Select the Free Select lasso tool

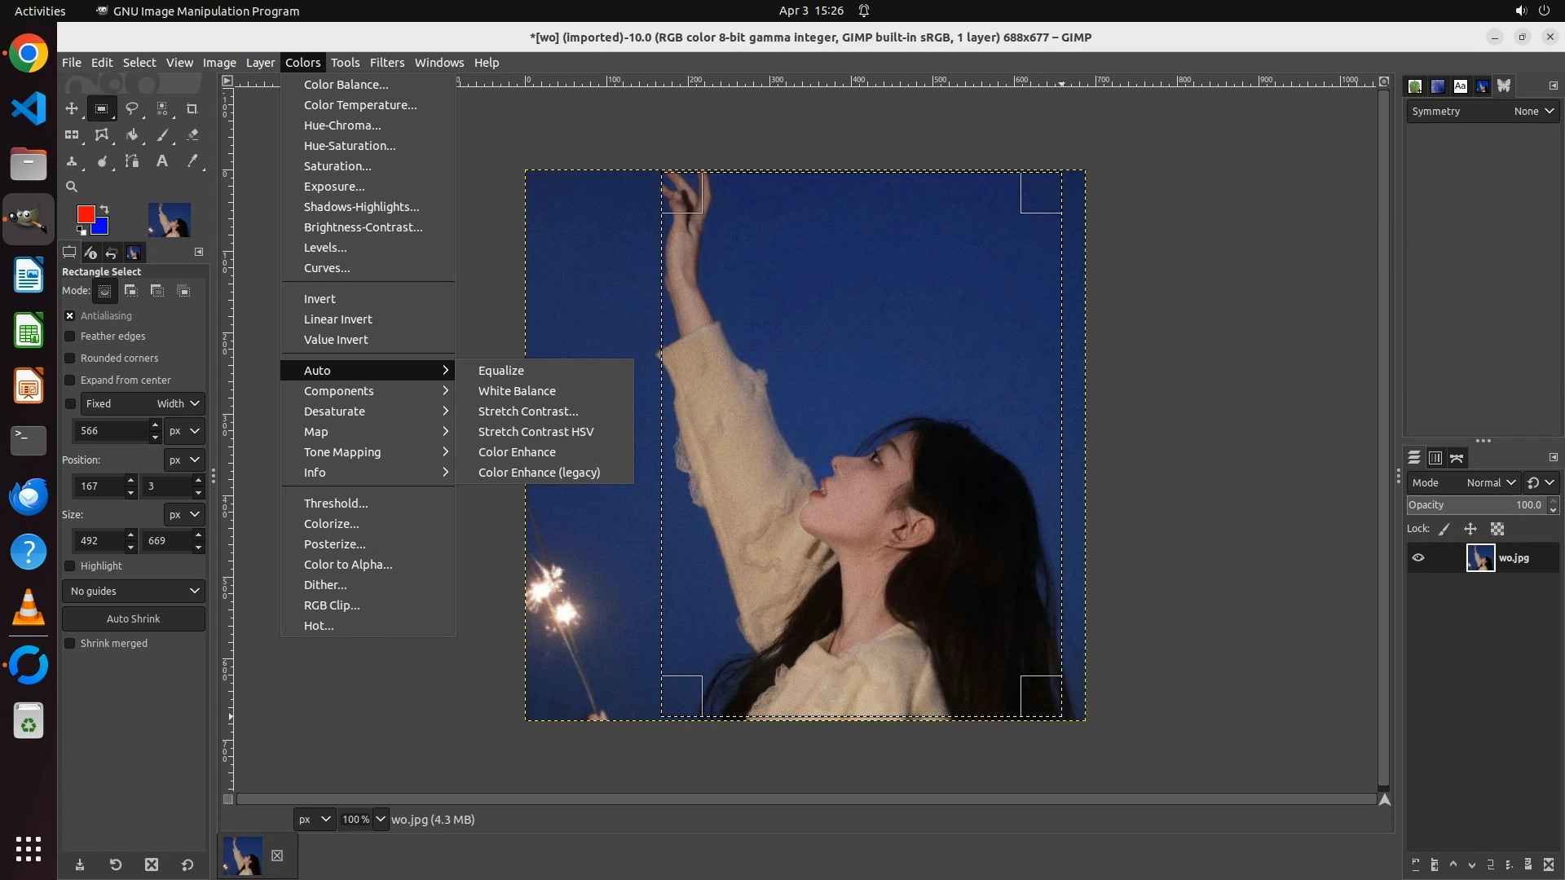[x=131, y=108]
